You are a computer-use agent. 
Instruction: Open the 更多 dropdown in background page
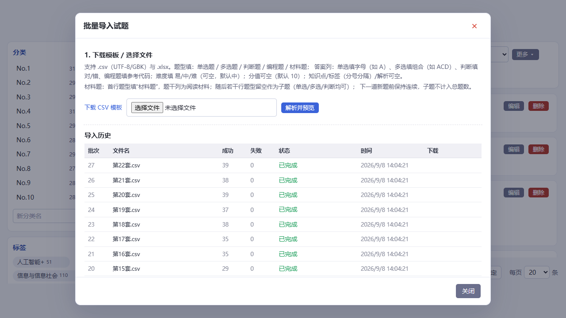click(525, 54)
